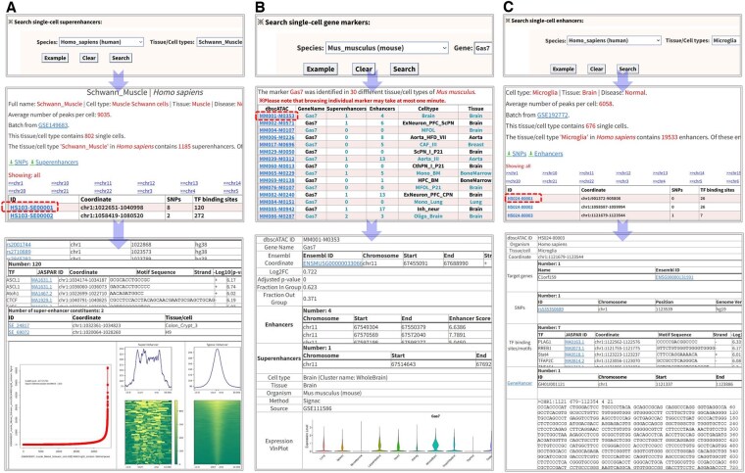Open first enhancer ID in Microglia table

pyautogui.click(x=521, y=199)
